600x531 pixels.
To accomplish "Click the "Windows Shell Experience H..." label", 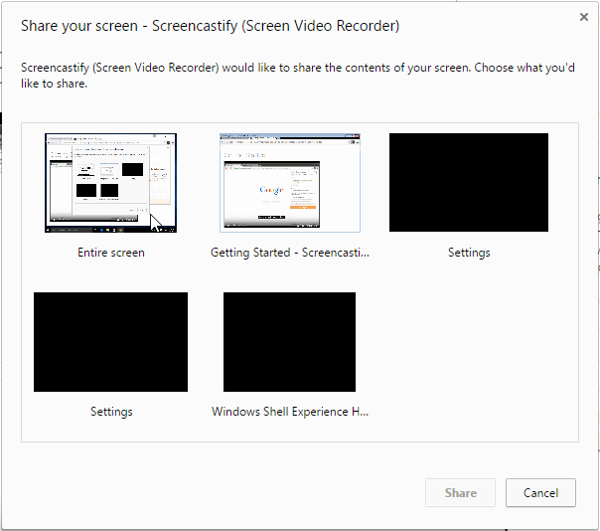I will (x=290, y=412).
